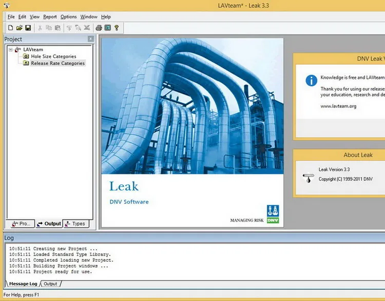
Task: Click the yellow question mark help icon
Action: (117, 28)
